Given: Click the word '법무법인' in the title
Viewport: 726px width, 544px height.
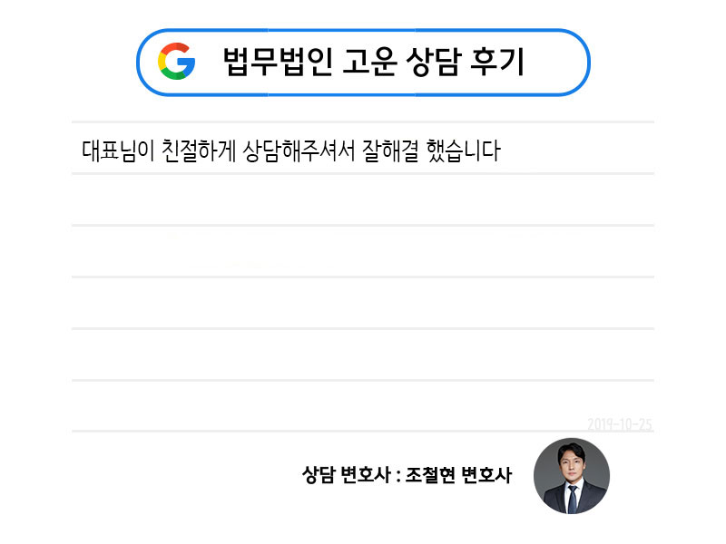Looking at the screenshot, I should [x=280, y=62].
